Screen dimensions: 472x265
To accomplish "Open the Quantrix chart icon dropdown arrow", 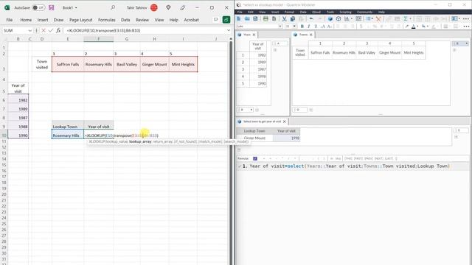I will point(352,18).
